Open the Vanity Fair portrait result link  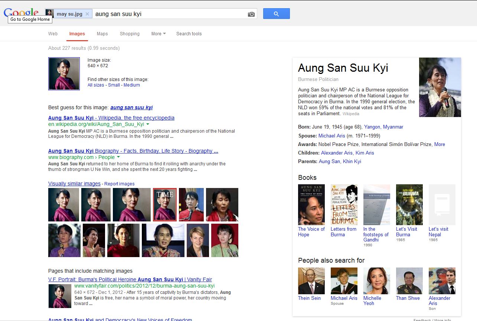point(130,279)
